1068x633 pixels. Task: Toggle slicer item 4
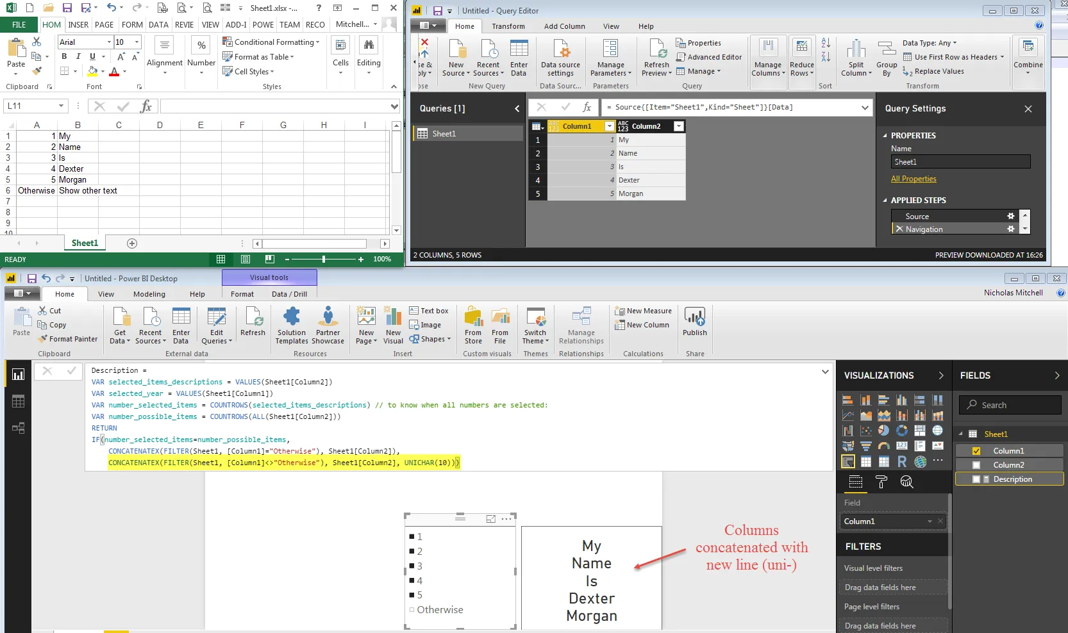click(x=412, y=581)
